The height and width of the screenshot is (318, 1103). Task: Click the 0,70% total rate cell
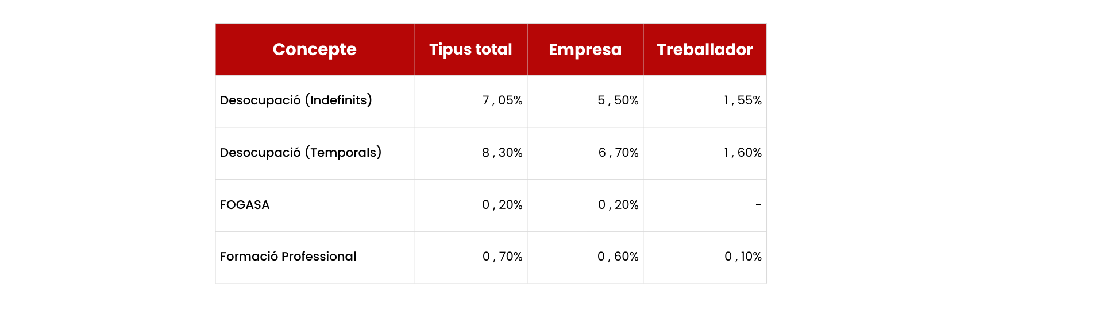point(502,257)
